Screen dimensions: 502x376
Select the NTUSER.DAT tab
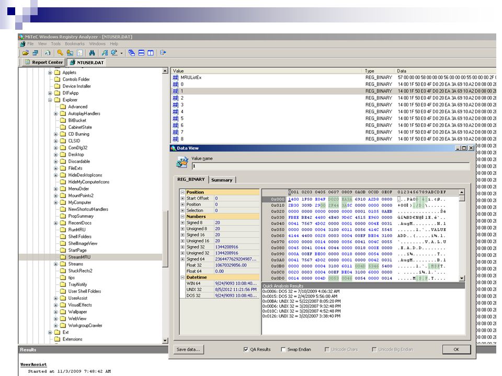tap(86, 62)
